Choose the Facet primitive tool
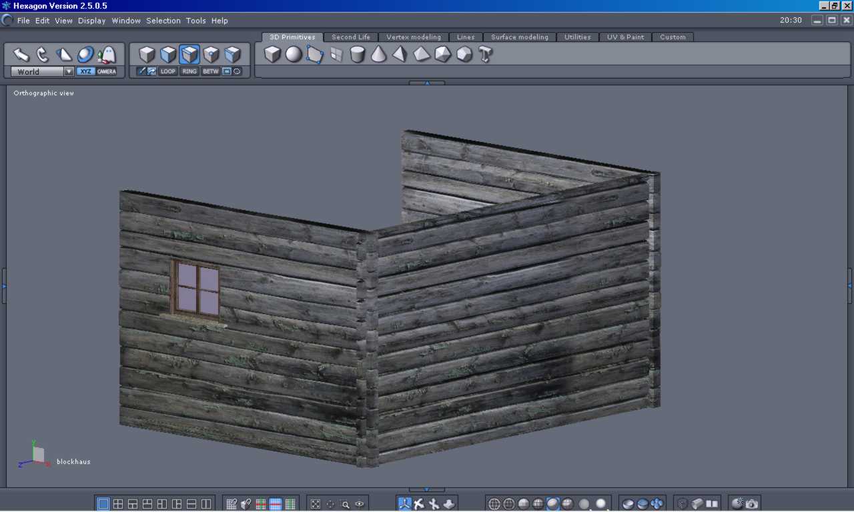Screen dimensions: 854x512 tap(315, 54)
